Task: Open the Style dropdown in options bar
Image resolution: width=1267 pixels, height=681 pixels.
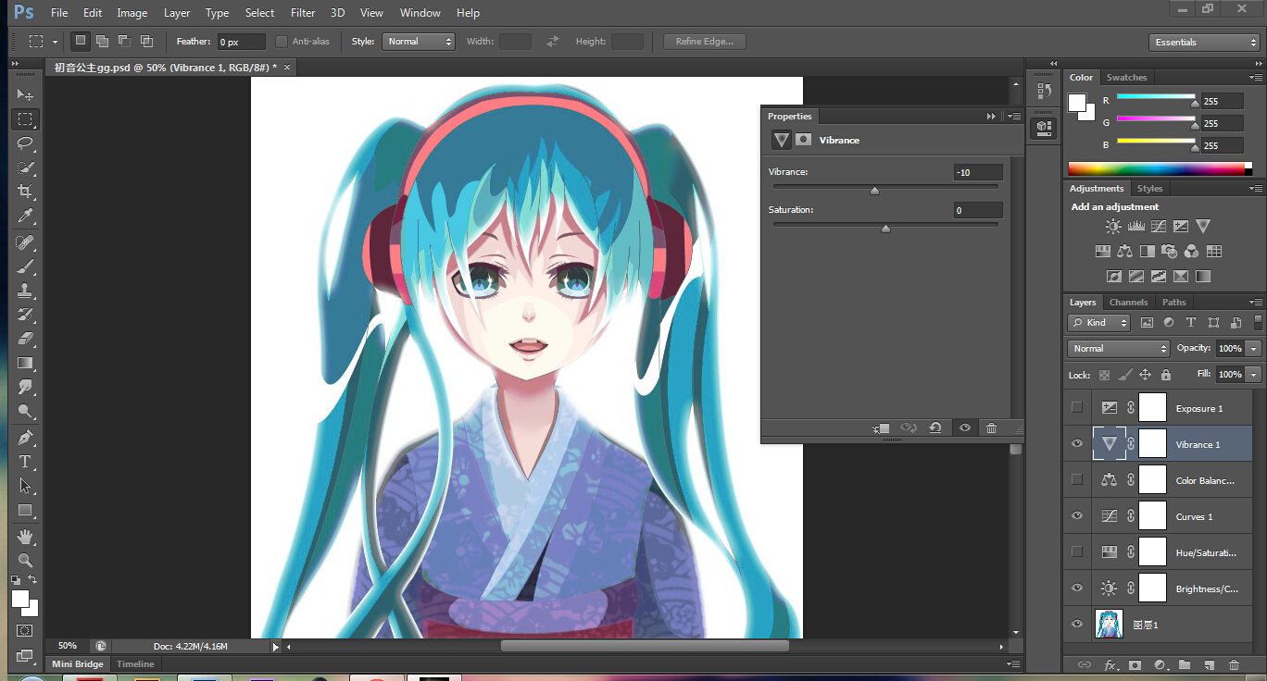Action: coord(419,42)
